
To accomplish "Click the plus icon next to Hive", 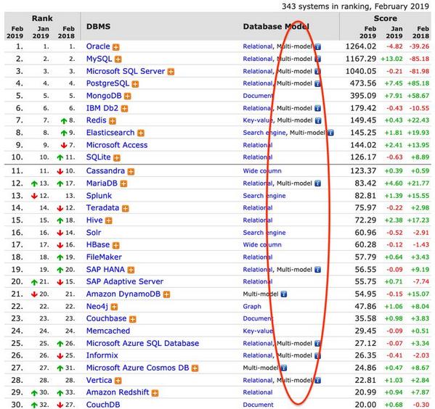I will click(109, 220).
